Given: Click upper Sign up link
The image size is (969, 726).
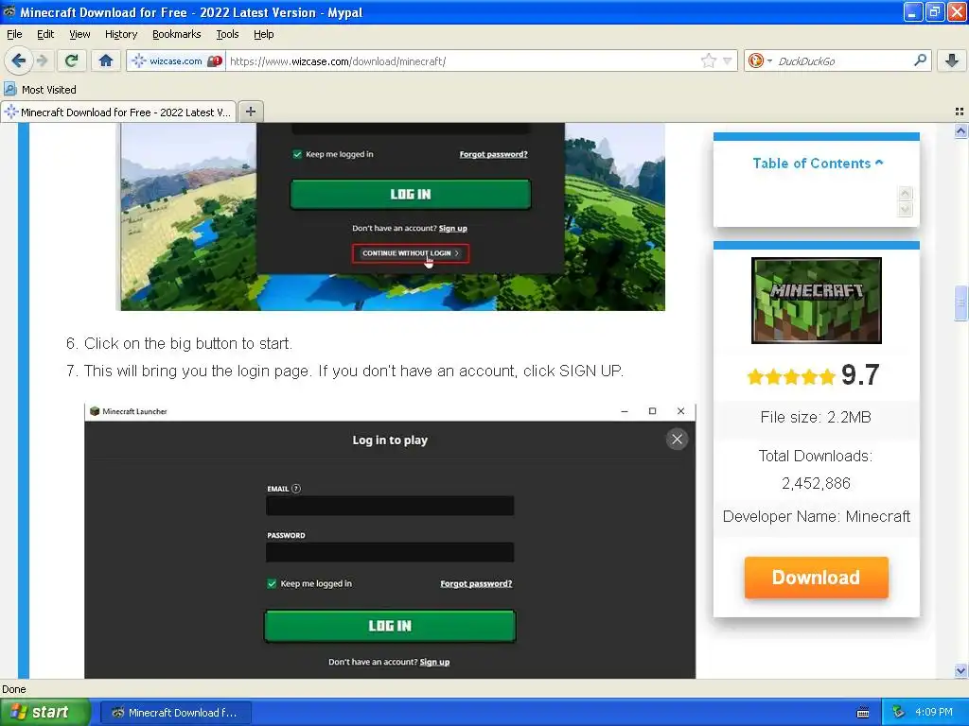Looking at the screenshot, I should [453, 229].
